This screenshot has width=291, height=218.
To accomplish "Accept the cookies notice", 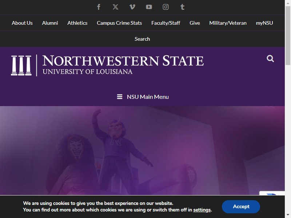I will click(x=241, y=206).
